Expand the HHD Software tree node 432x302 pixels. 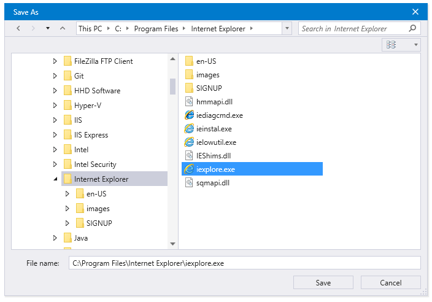tap(55, 91)
